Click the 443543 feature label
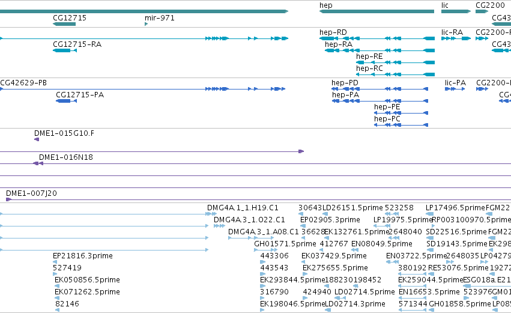 pos(274,268)
